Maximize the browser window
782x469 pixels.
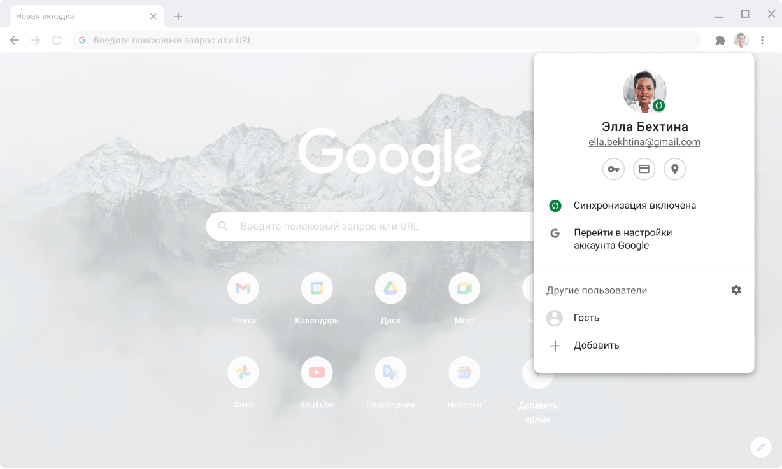pos(745,14)
